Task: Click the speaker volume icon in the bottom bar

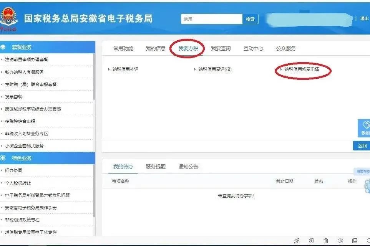Action: (340, 241)
